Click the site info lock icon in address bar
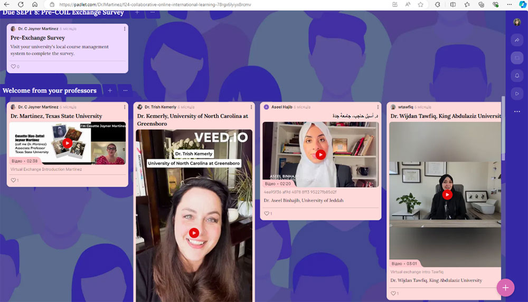Image resolution: width=528 pixels, height=302 pixels. [52, 5]
